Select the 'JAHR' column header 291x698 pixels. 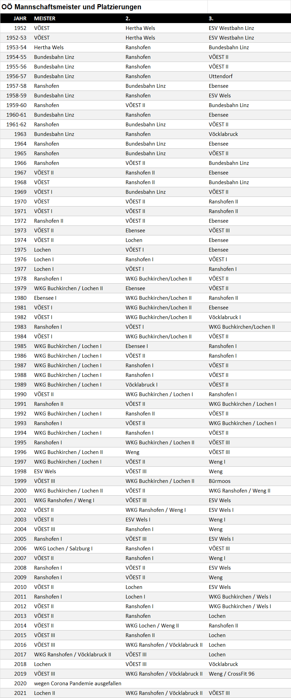(20, 19)
